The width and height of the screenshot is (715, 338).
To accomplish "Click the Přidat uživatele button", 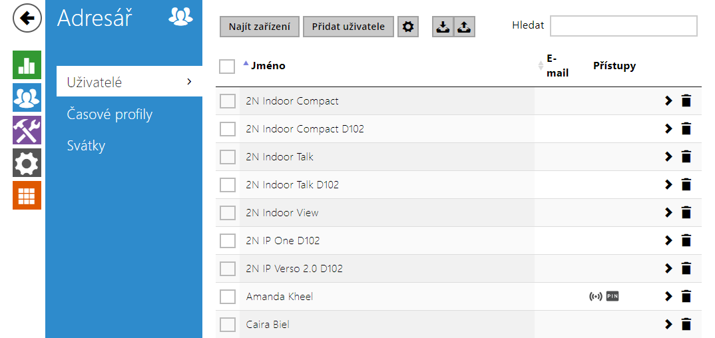I will [x=348, y=27].
